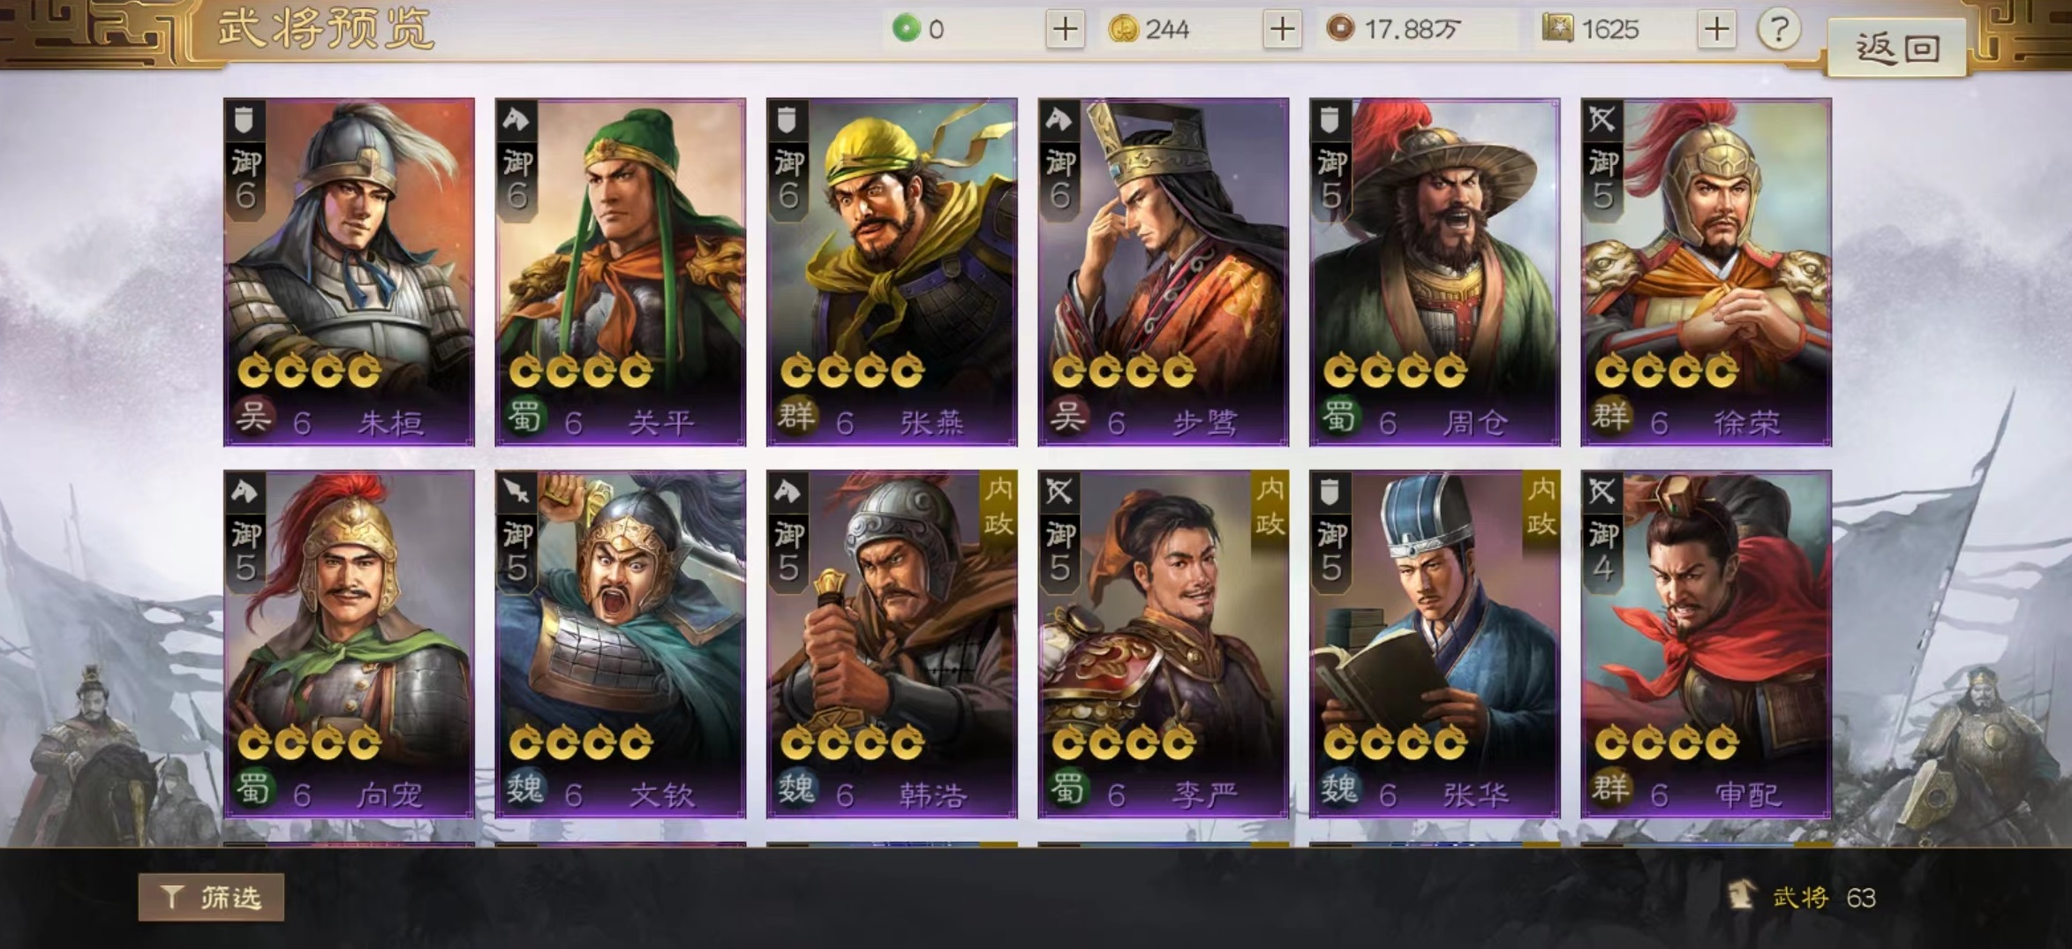The image size is (2072, 949).
Task: Click plus button next to 1625 tickets
Action: (1716, 29)
